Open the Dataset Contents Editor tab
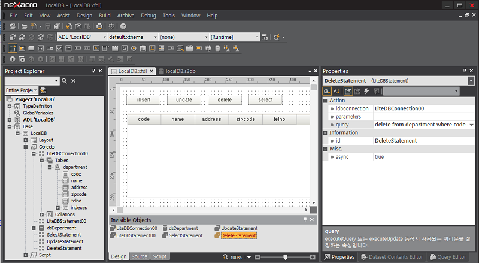479x263 pixels. tap(392, 257)
